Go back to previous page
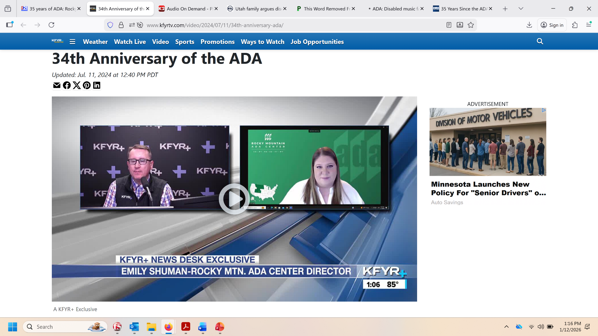The width and height of the screenshot is (598, 336). [23, 25]
